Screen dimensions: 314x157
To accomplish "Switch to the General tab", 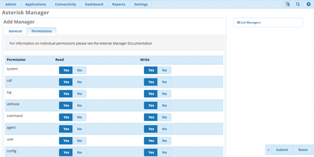I will coord(15,31).
